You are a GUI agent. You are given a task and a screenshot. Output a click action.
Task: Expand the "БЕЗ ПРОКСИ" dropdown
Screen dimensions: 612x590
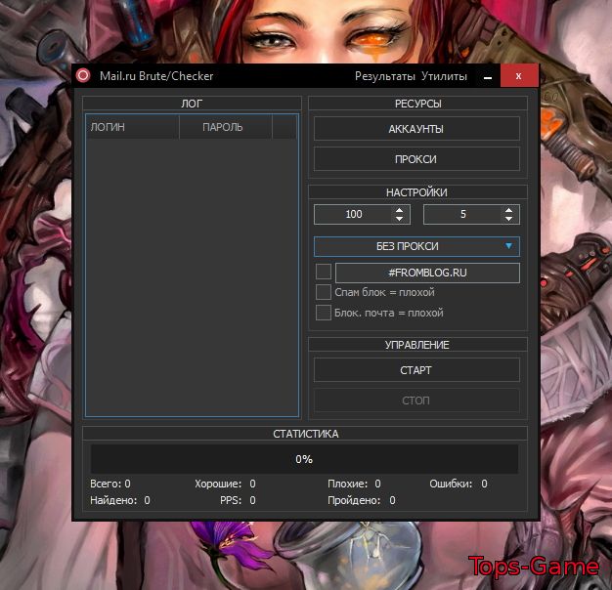416,246
